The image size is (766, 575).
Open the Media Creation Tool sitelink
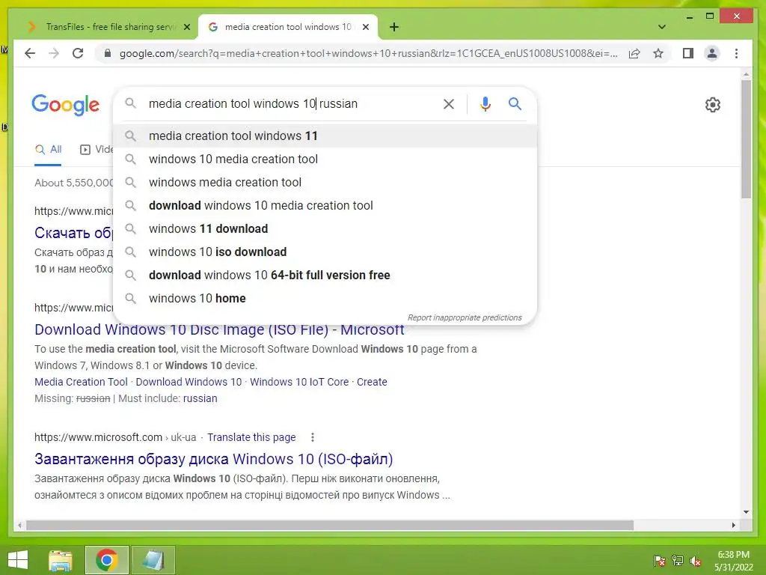click(81, 382)
